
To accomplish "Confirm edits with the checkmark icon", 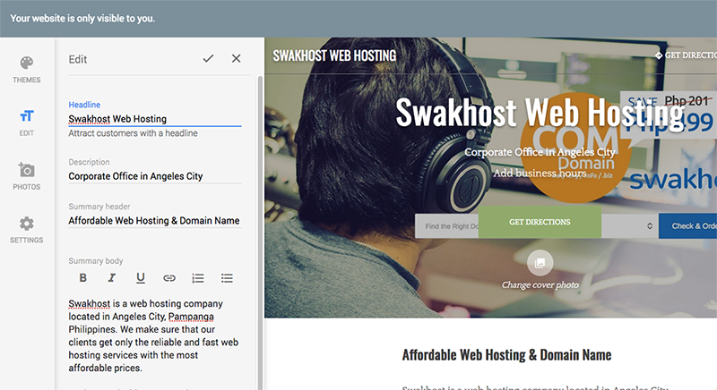I will [208, 58].
